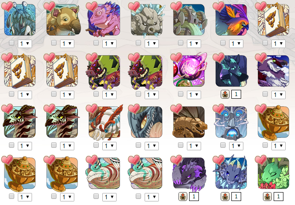Viewport: 295px width, 205px height.
Task: Click the heart badge on the purple vulture
Action: coord(261,57)
